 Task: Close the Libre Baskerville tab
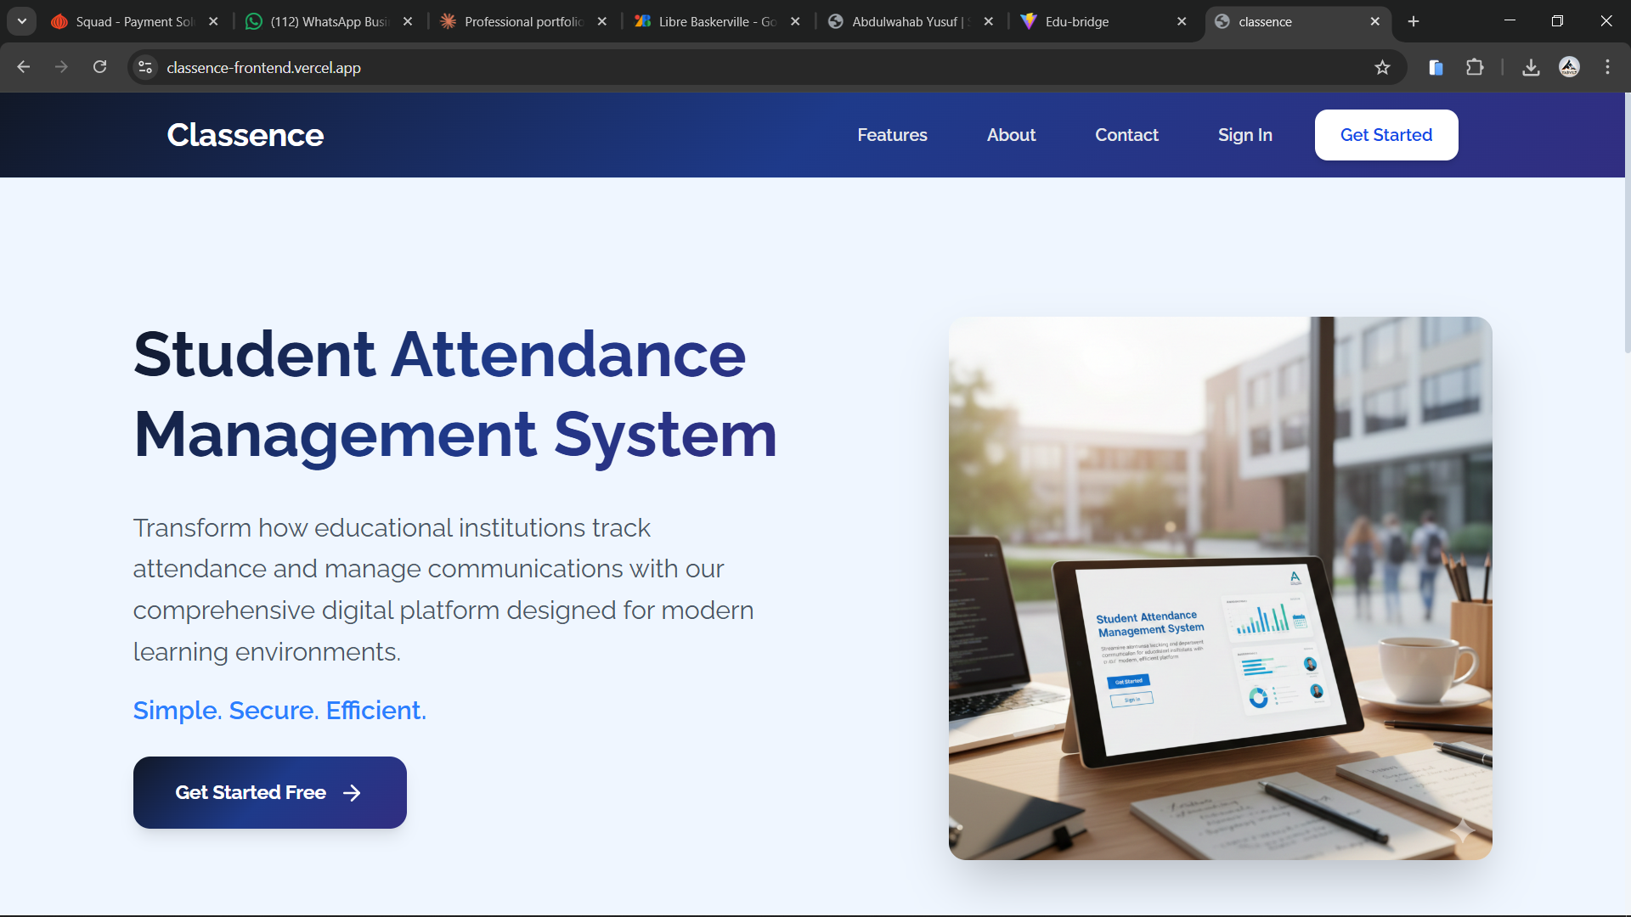point(795,21)
